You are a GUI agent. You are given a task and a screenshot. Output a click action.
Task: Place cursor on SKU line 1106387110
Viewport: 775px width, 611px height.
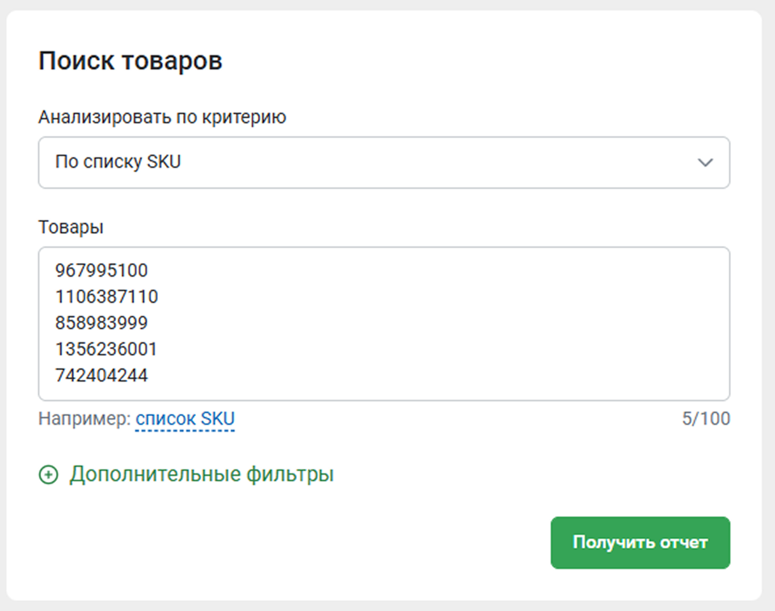pos(106,297)
